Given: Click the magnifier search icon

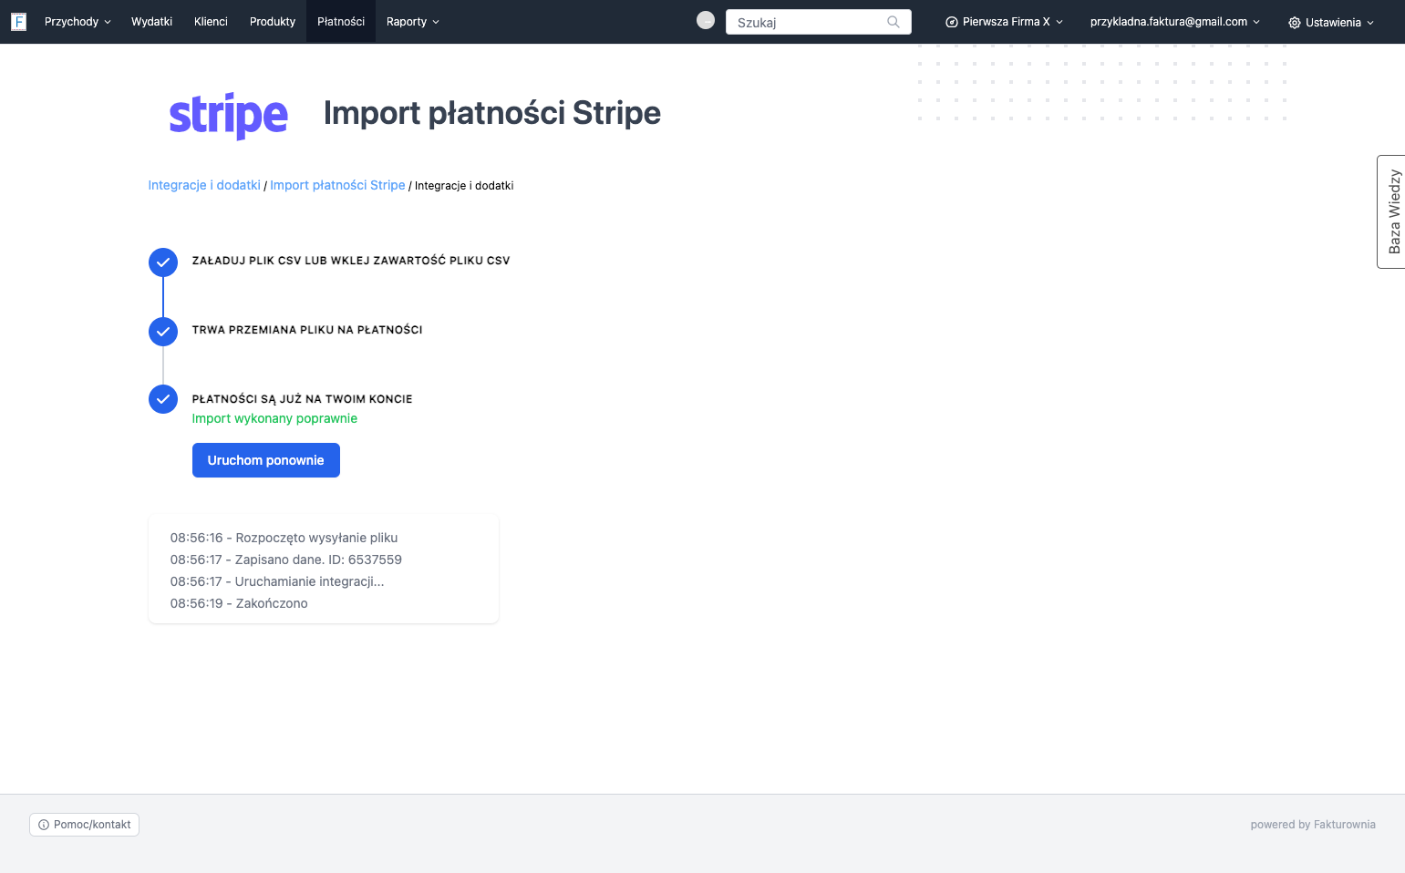Looking at the screenshot, I should (894, 22).
